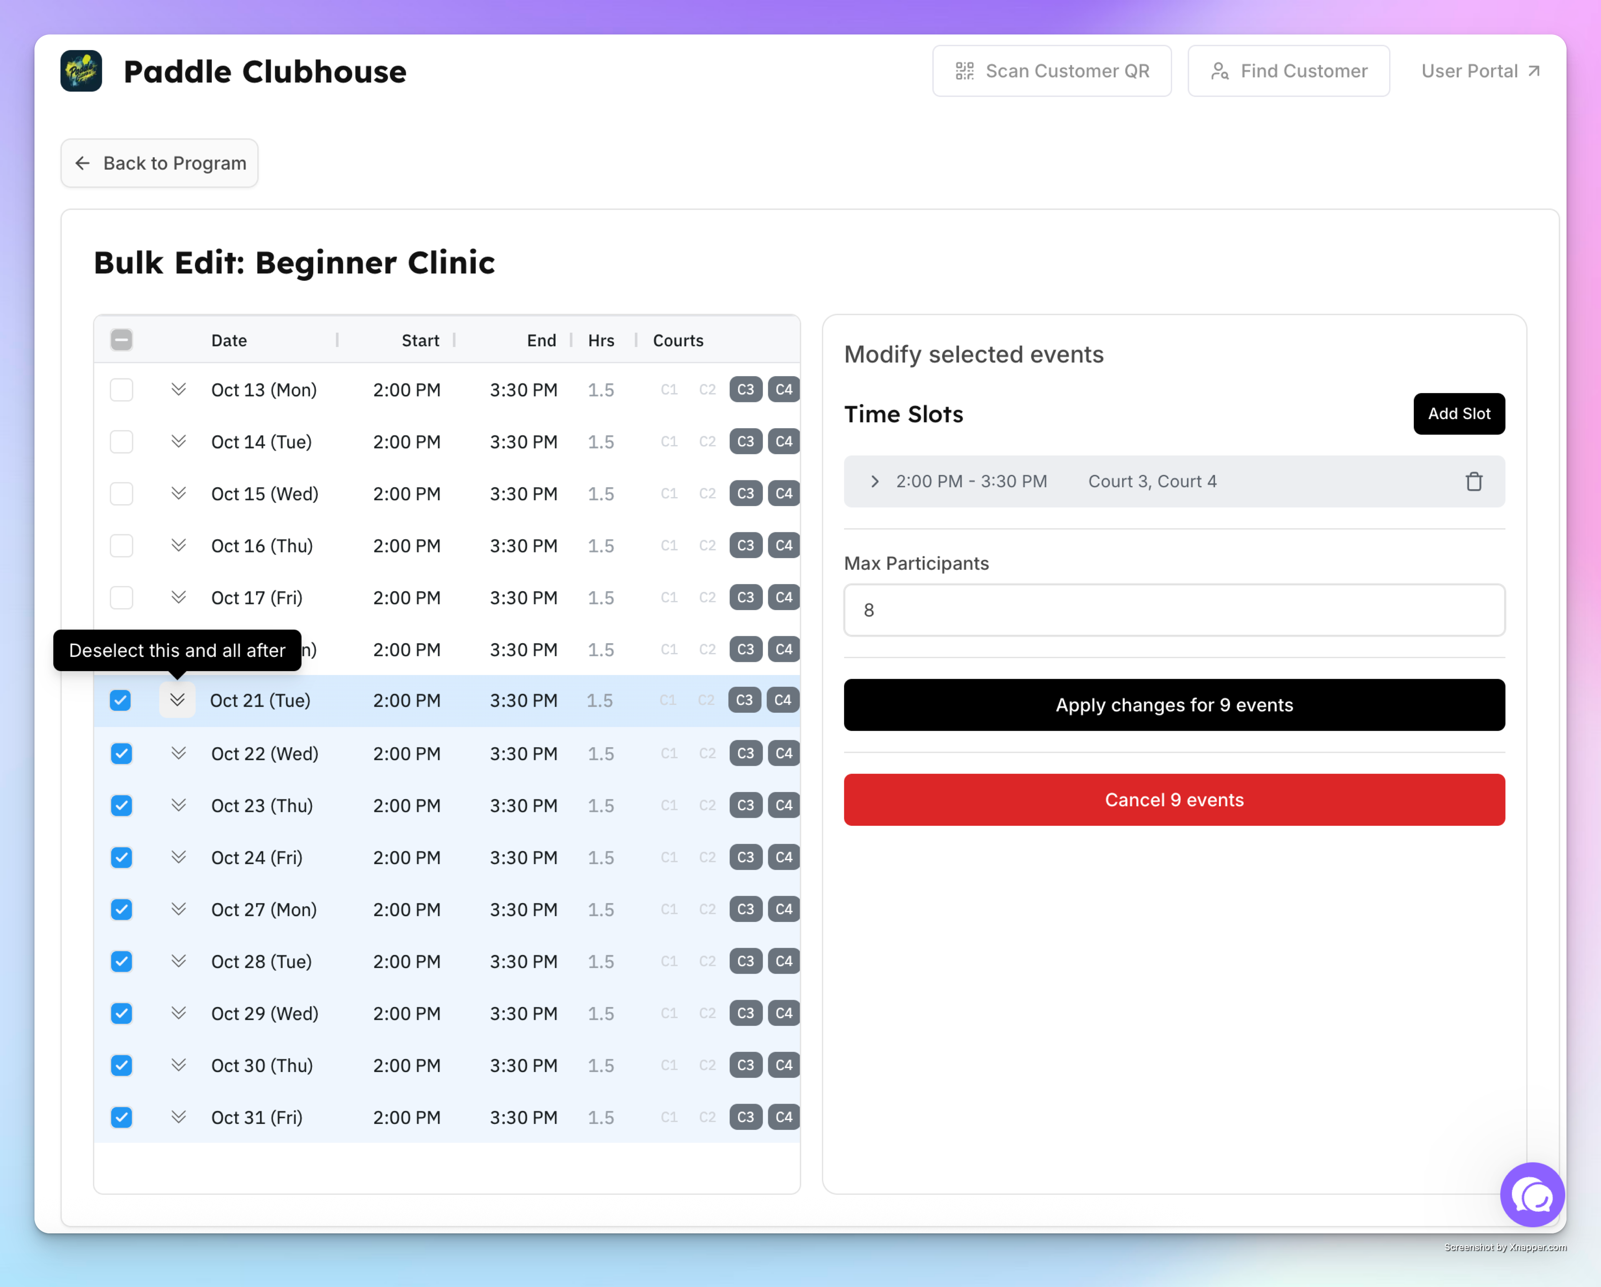Open the chat support bubble
The image size is (1601, 1287).
tap(1532, 1194)
